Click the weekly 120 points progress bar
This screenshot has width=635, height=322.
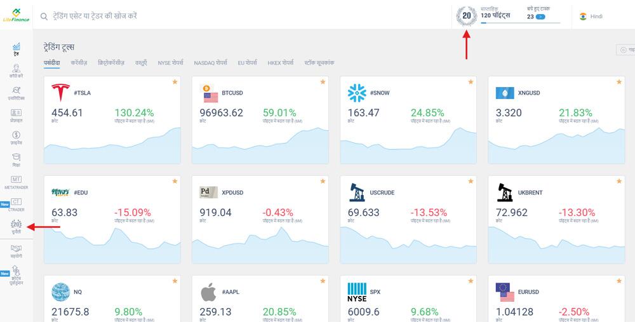[521, 23]
